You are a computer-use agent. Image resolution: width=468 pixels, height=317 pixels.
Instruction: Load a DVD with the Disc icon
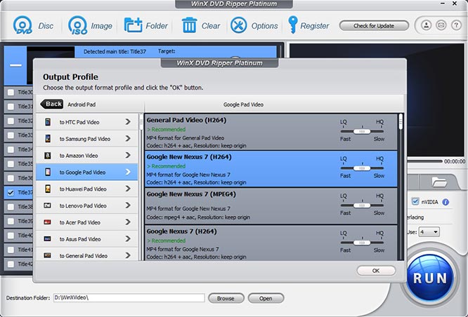click(x=22, y=25)
